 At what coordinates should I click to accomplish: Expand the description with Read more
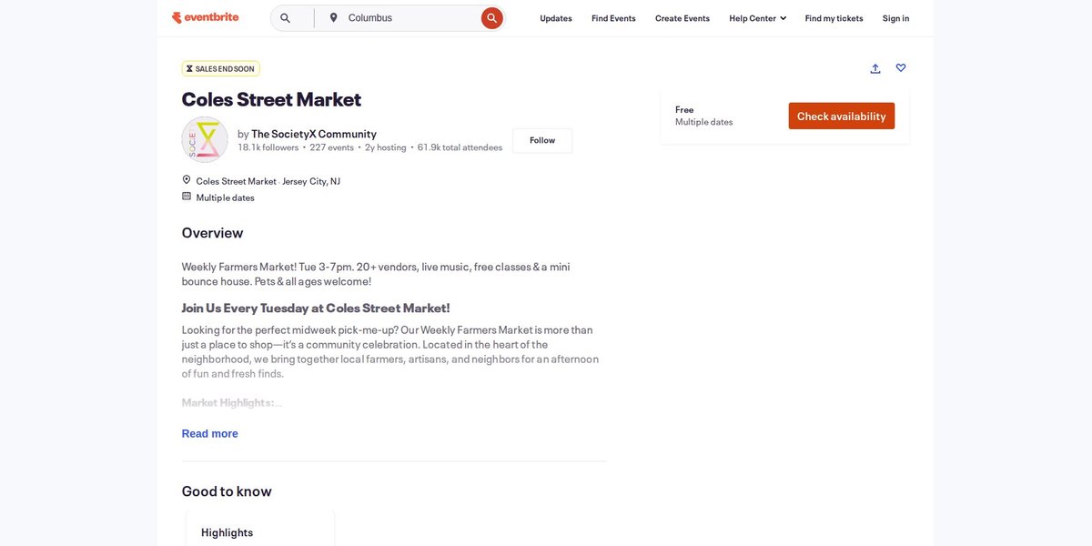(210, 433)
